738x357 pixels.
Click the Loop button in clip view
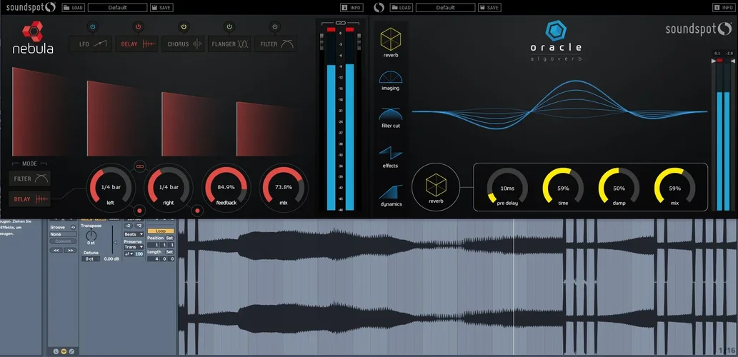(x=161, y=231)
